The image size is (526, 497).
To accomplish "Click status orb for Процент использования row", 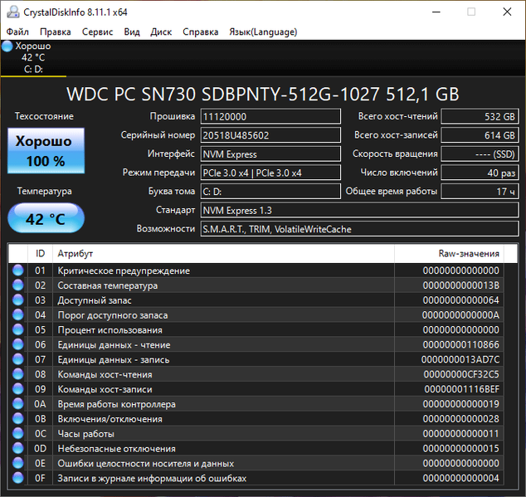I will click(x=18, y=330).
